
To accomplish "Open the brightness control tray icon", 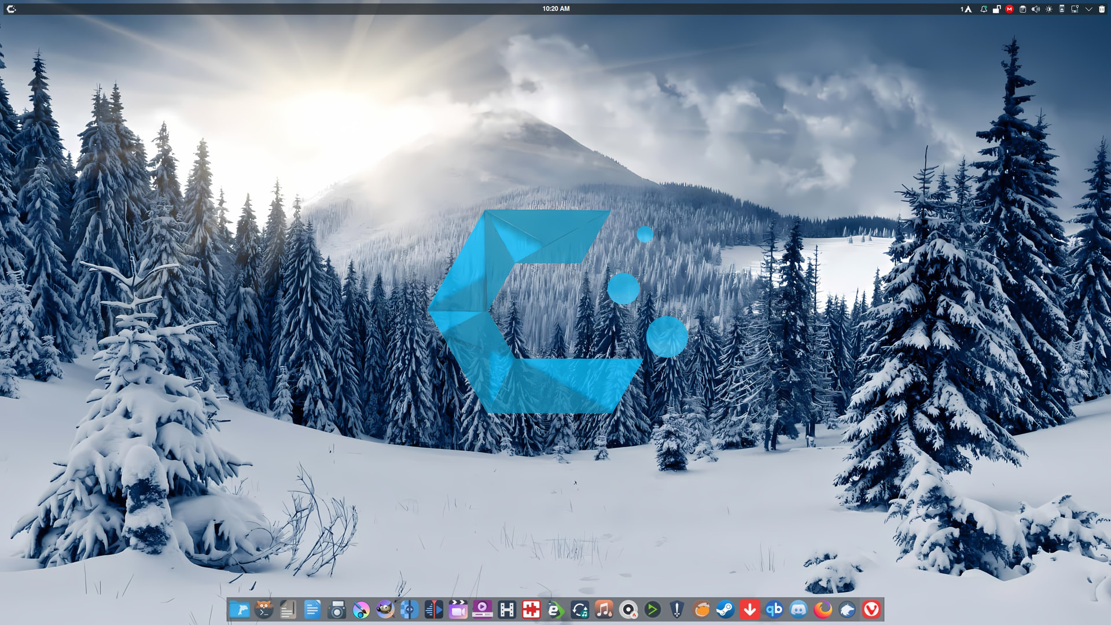I will (1049, 9).
